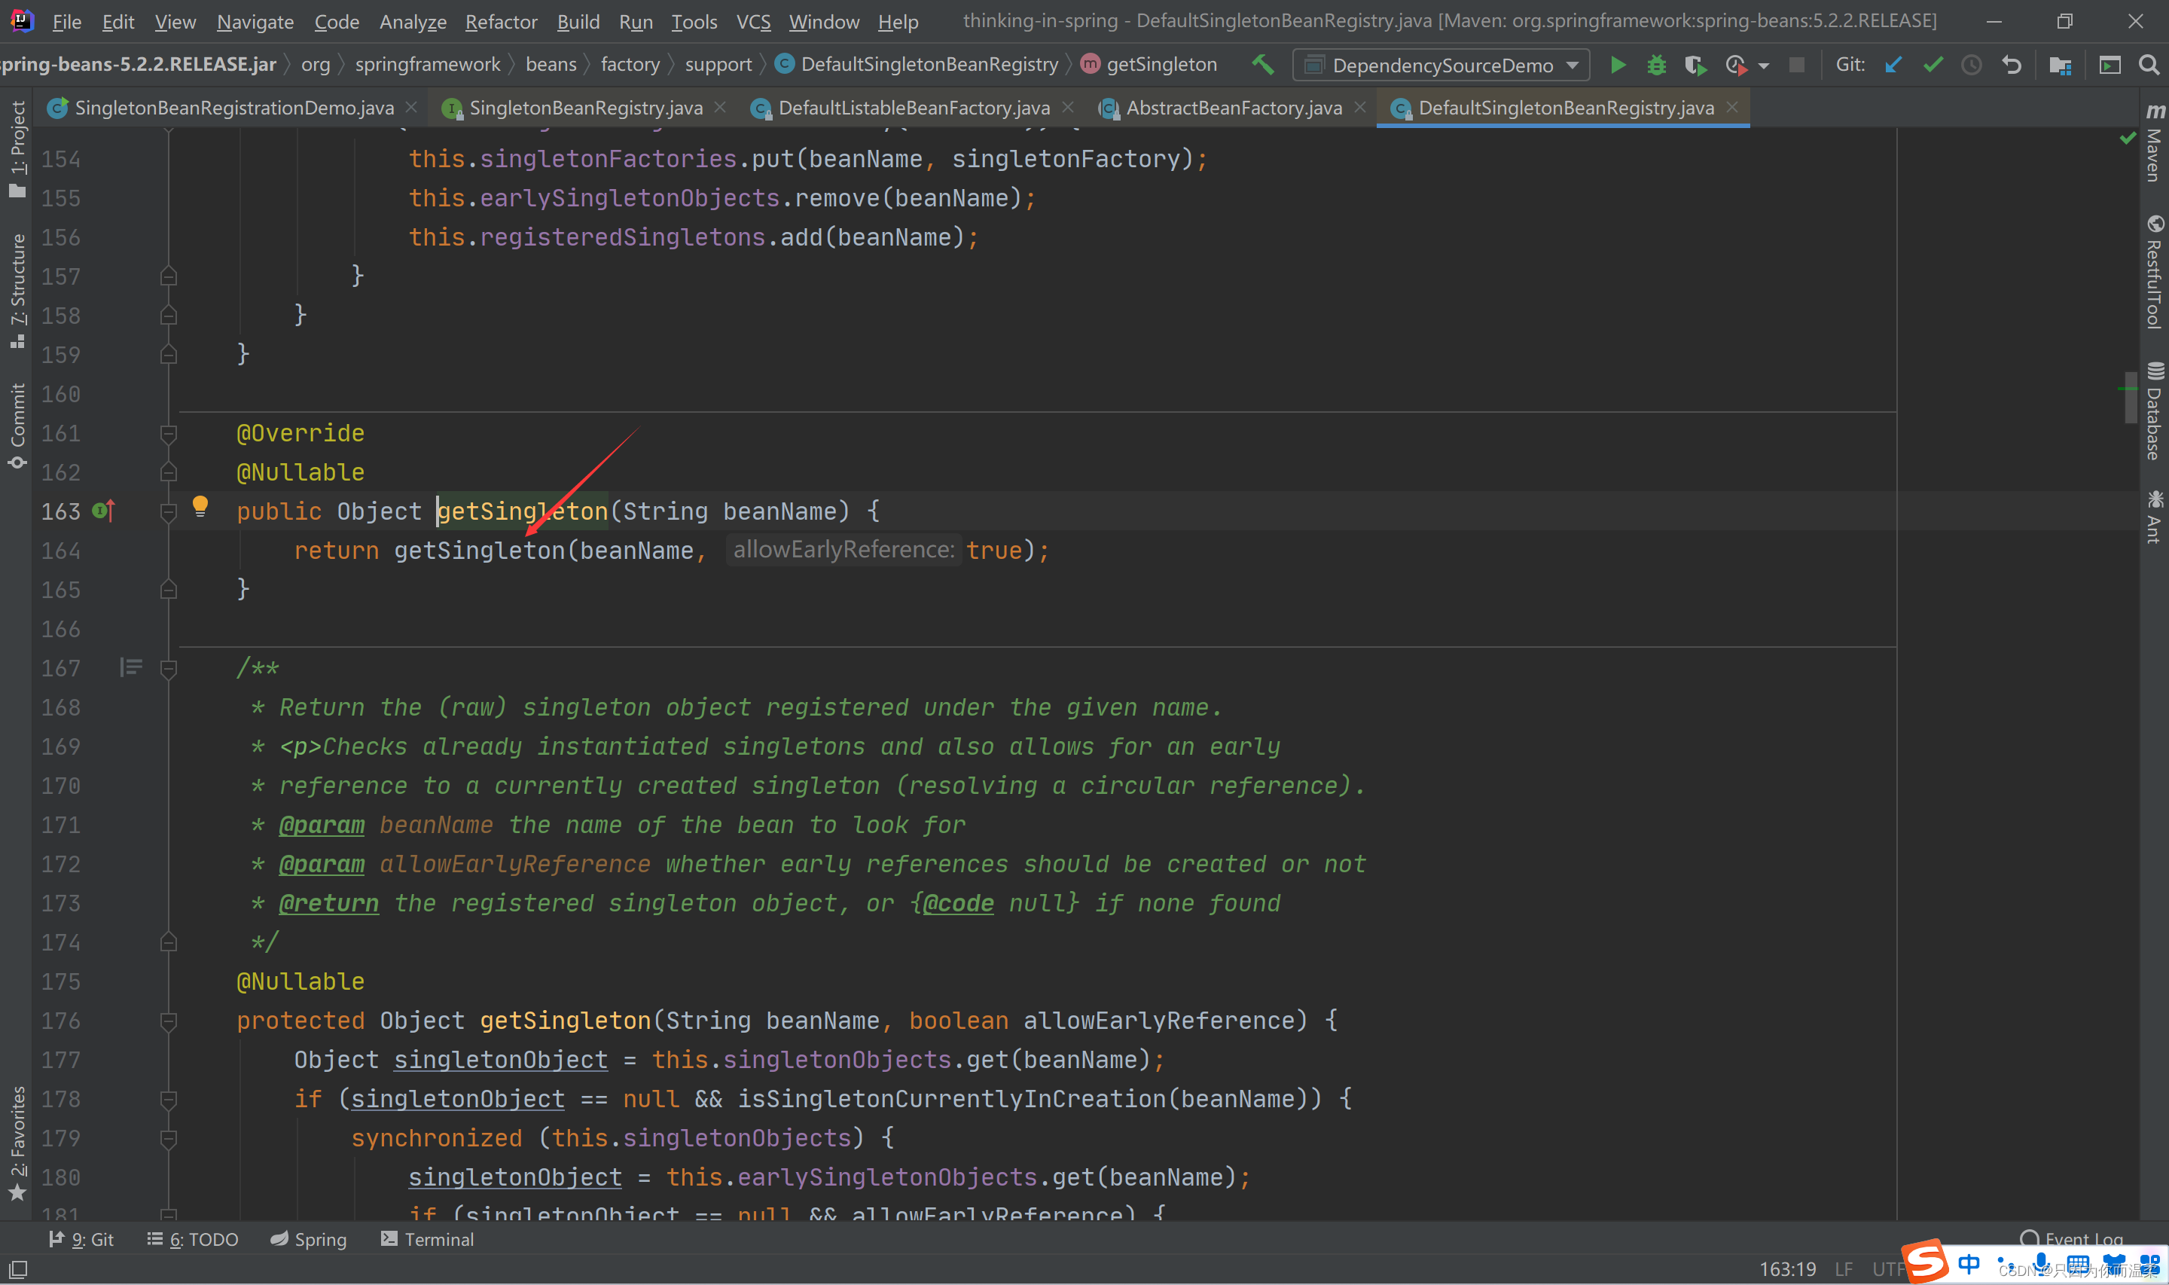Open Project Structure folder icon

click(2060, 65)
